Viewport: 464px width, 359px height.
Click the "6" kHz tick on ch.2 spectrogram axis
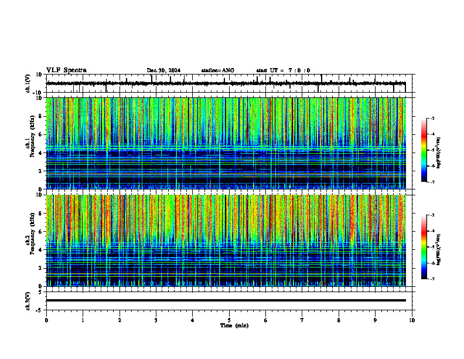click(x=41, y=232)
